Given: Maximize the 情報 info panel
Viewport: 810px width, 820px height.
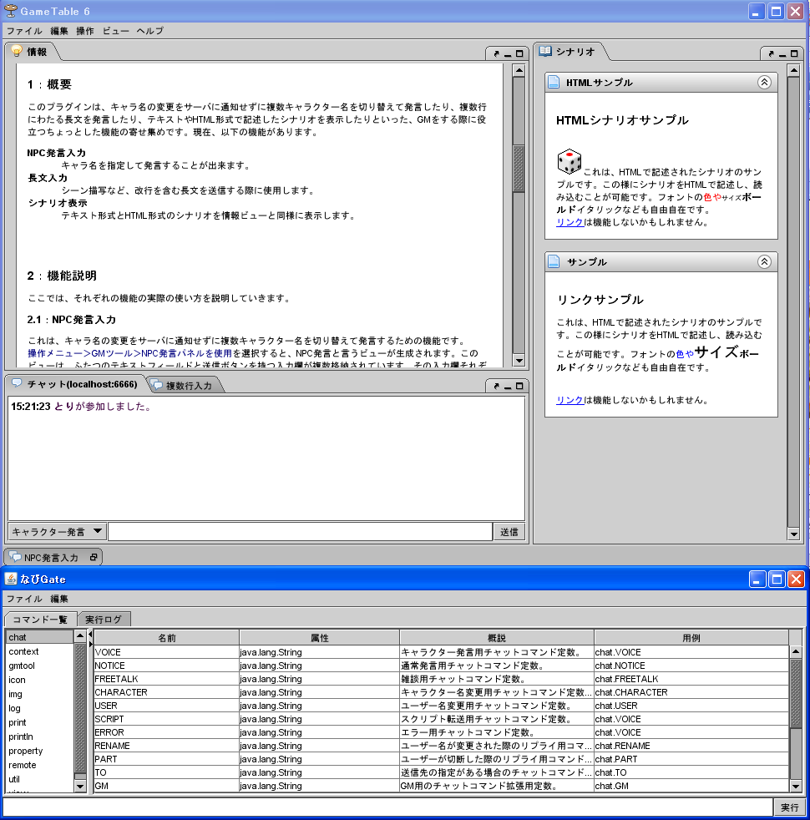Looking at the screenshot, I should 519,54.
